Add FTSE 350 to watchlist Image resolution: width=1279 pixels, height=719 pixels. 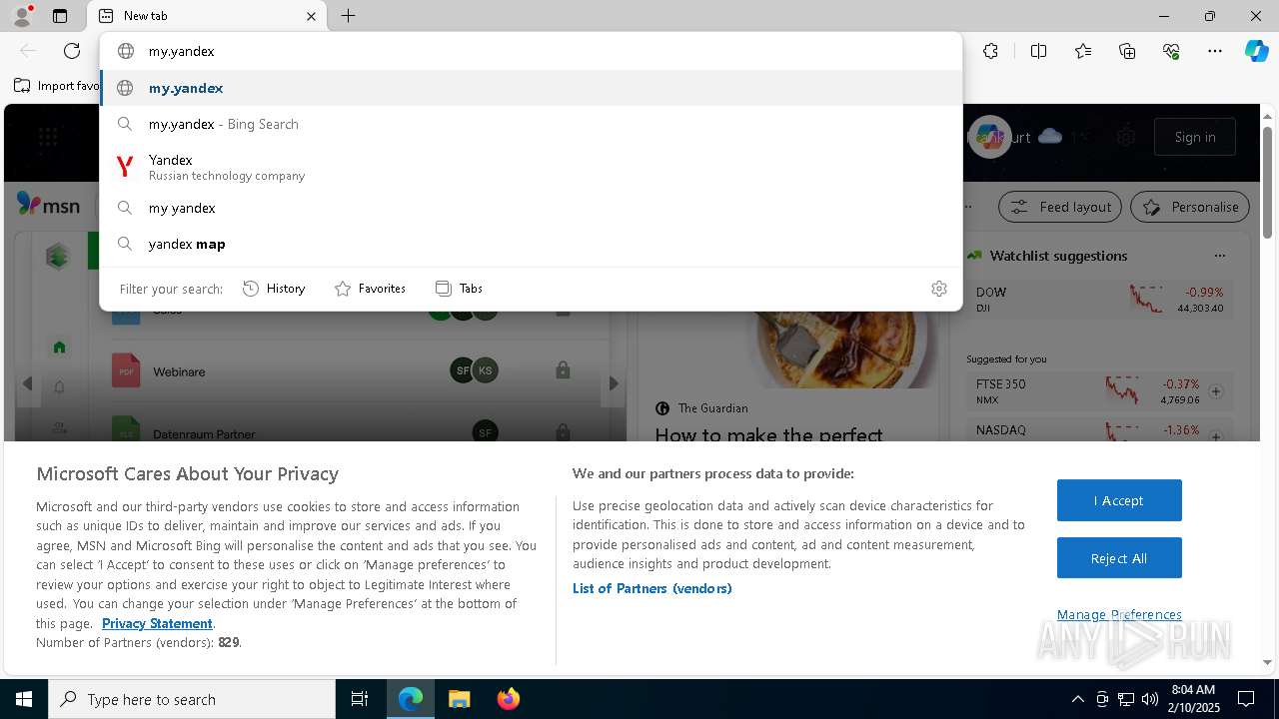tap(1216, 391)
